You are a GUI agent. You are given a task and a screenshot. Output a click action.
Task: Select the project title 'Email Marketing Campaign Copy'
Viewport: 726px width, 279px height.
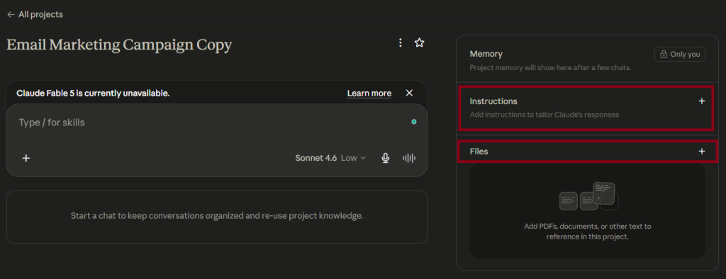[x=119, y=45]
